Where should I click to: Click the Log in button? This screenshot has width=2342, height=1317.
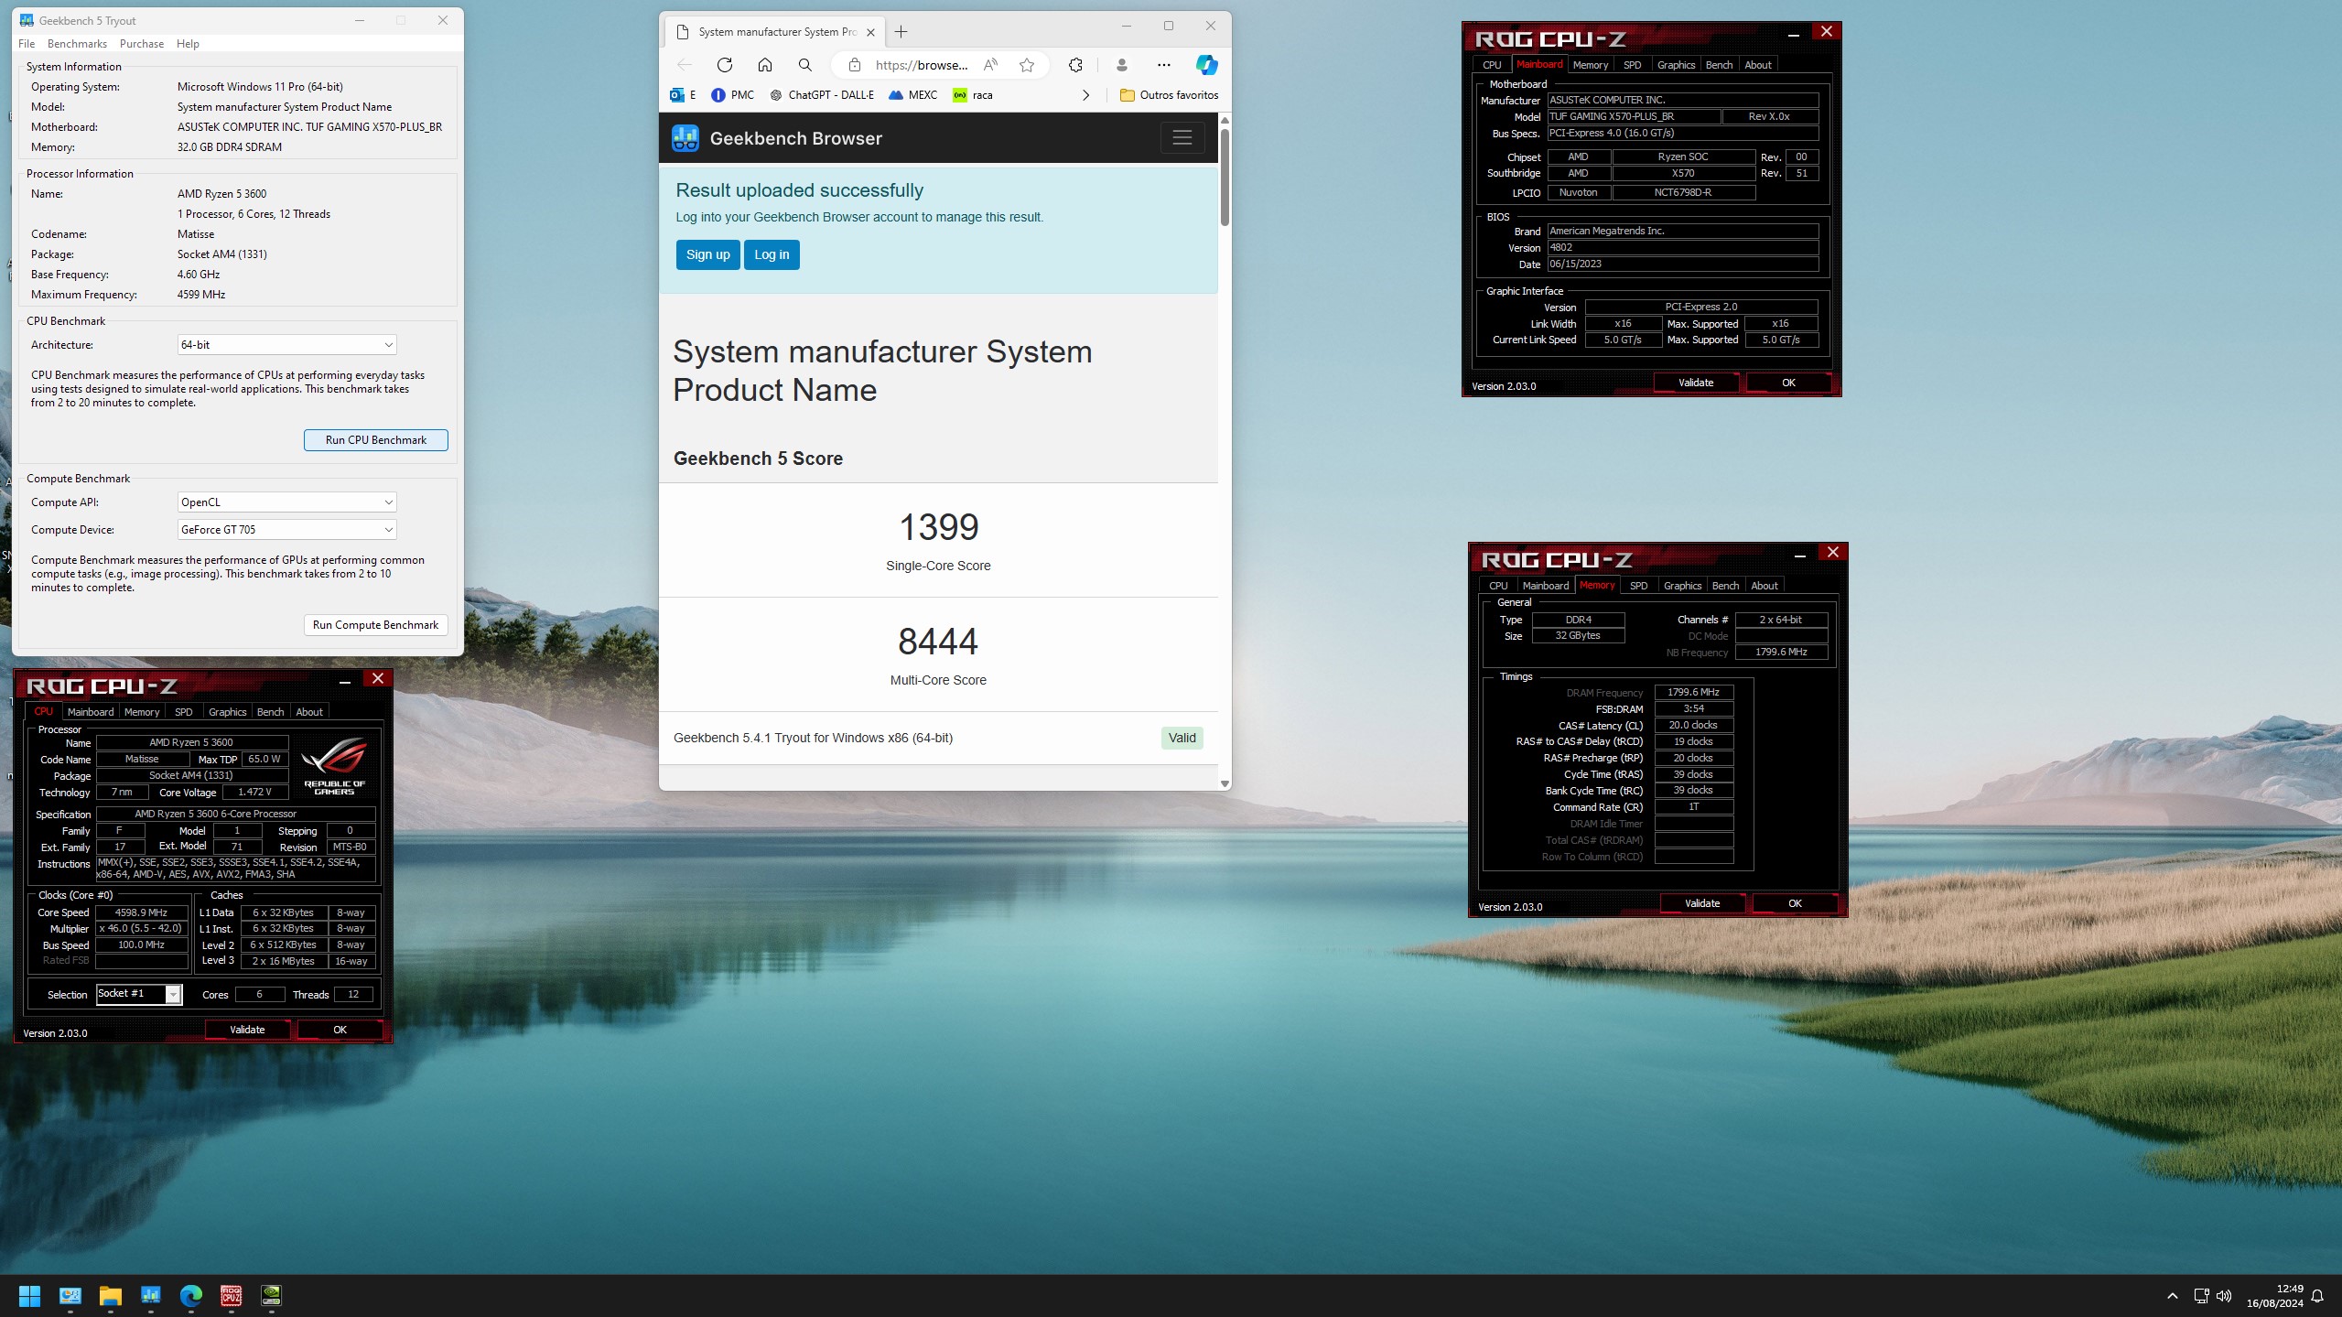[x=772, y=255]
